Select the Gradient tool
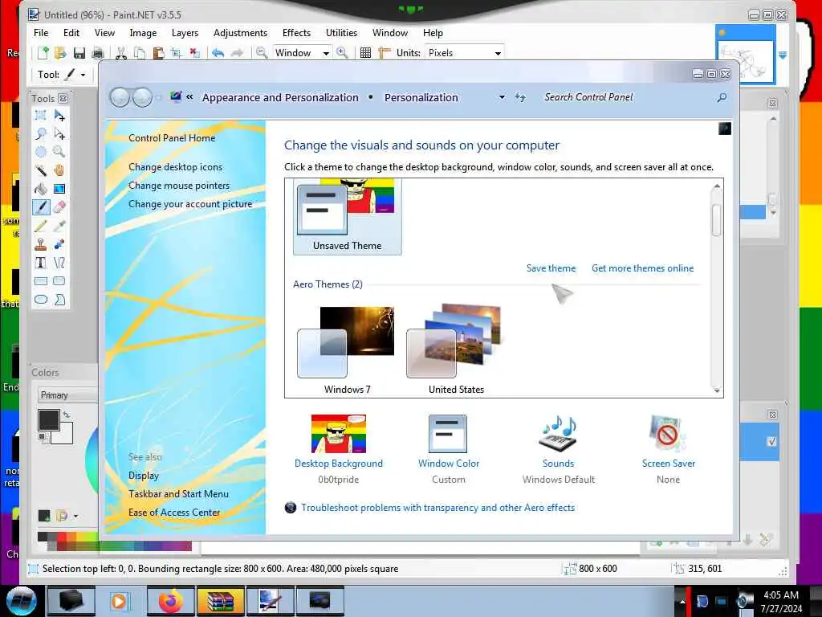The height and width of the screenshot is (617, 822). 59,189
